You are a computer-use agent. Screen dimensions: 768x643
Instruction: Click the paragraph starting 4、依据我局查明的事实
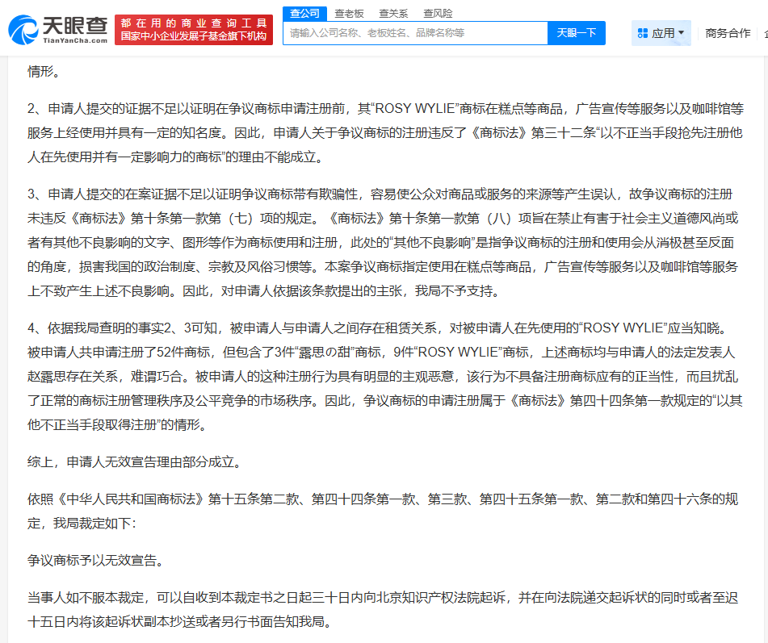(x=385, y=376)
